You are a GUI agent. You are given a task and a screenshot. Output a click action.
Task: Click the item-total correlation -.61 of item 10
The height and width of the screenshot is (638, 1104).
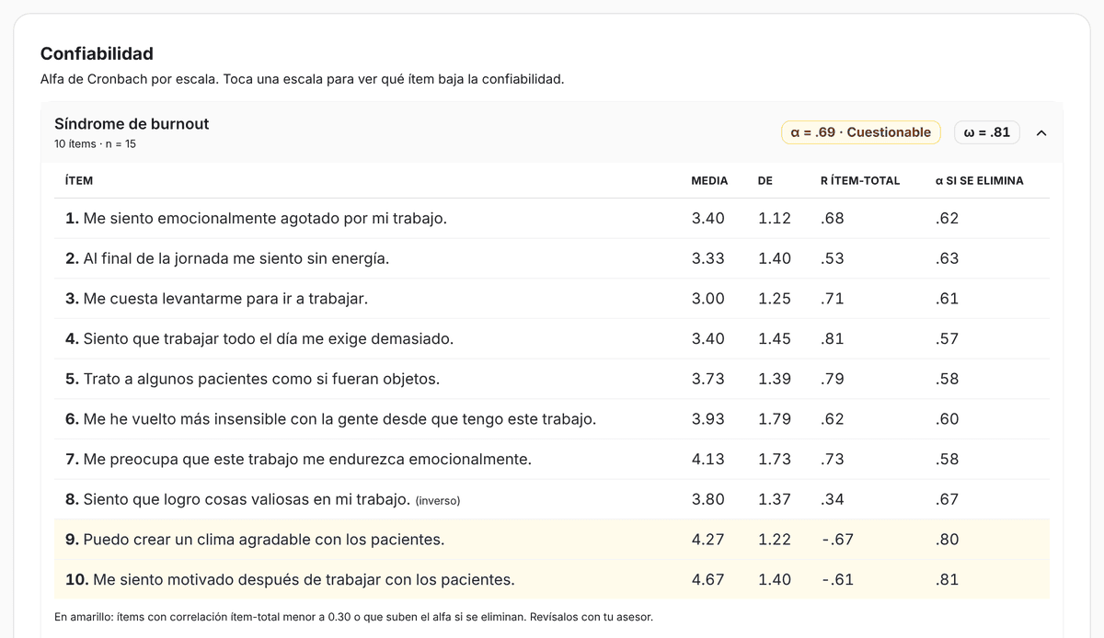[x=836, y=580]
